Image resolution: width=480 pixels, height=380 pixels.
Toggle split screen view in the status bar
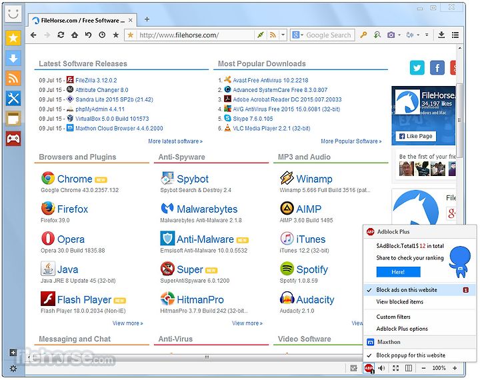(x=409, y=368)
